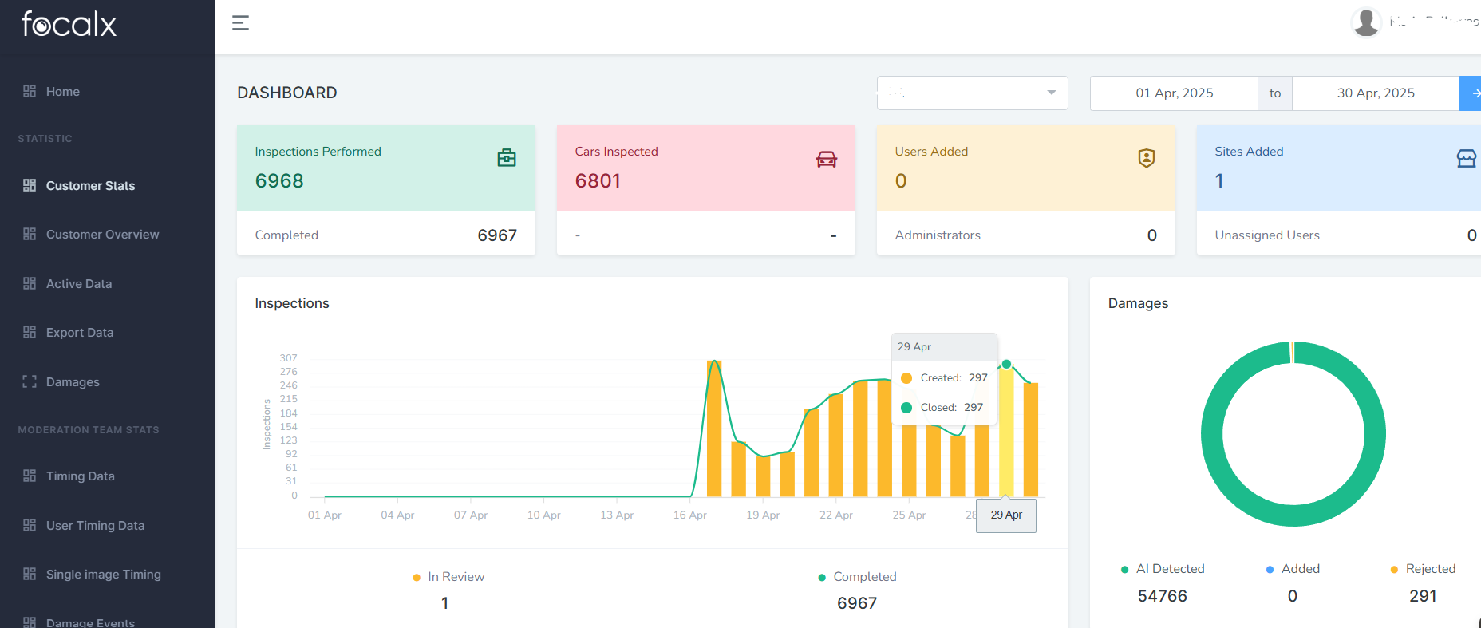This screenshot has width=1481, height=628.
Task: Open the customer selection dropdown
Action: click(972, 93)
